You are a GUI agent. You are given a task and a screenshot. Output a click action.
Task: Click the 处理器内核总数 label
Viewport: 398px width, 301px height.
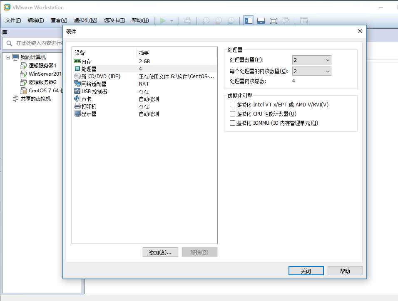[x=248, y=81]
